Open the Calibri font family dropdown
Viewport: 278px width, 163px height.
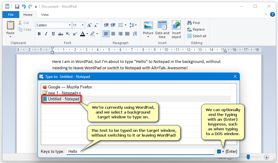[x=70, y=25]
